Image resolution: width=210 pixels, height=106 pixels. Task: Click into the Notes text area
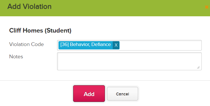click(x=129, y=61)
